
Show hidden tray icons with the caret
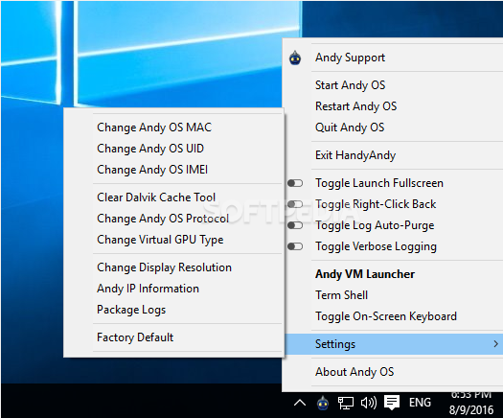(x=300, y=403)
